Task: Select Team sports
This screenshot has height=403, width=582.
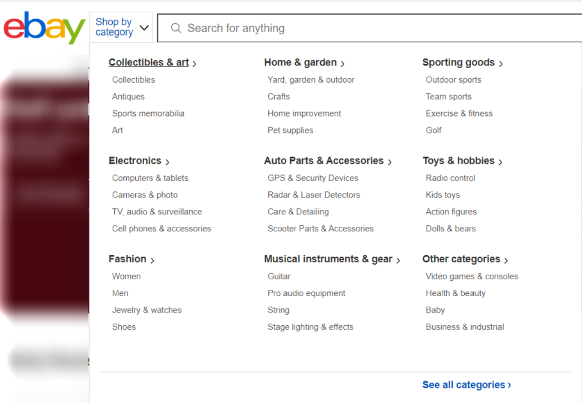Action: click(448, 96)
